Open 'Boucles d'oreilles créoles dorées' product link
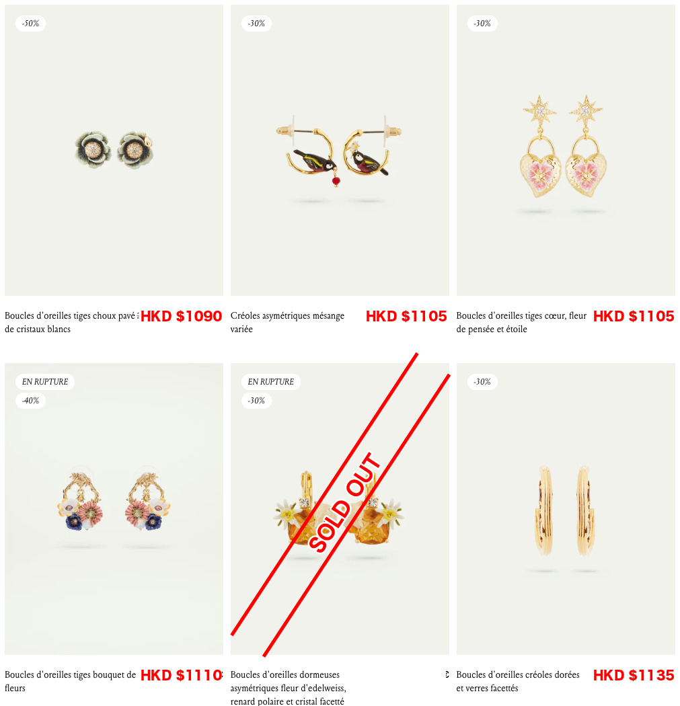Image resolution: width=680 pixels, height=706 pixels. 518,680
